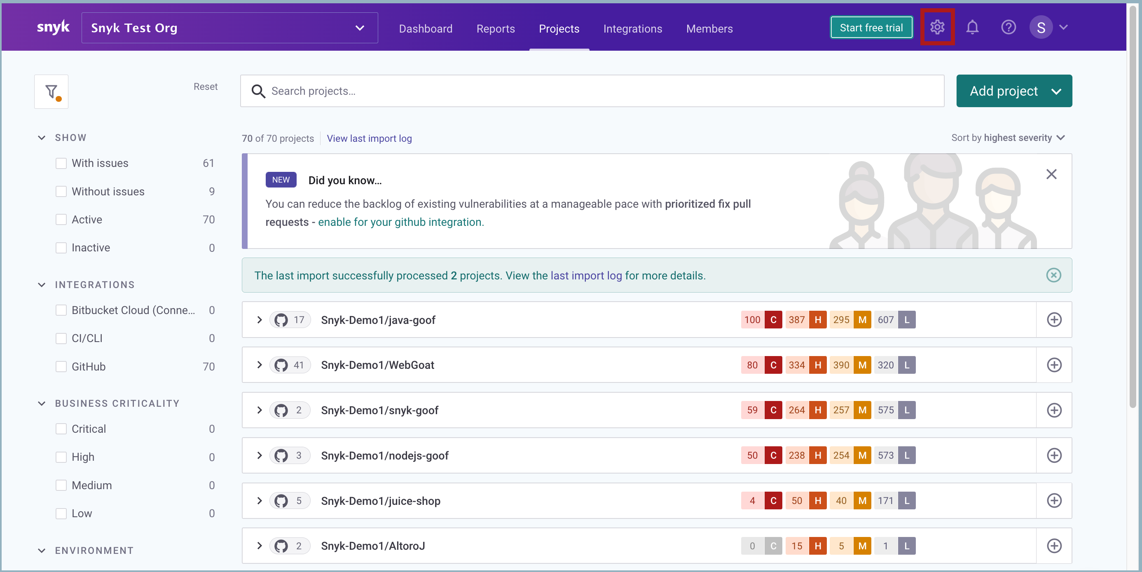Click enable for your github integration link
The image size is (1142, 572).
coord(401,222)
